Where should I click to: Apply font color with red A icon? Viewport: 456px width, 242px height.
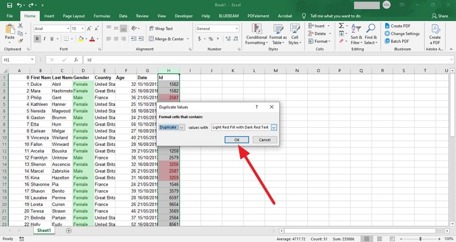92,39
